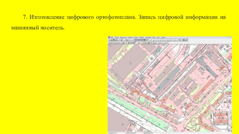Open the Программы menu
The height and width of the screenshot is (134, 239).
coord(123,38)
